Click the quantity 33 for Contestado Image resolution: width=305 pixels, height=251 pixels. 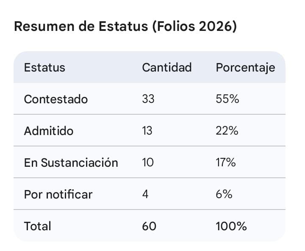pyautogui.click(x=148, y=99)
